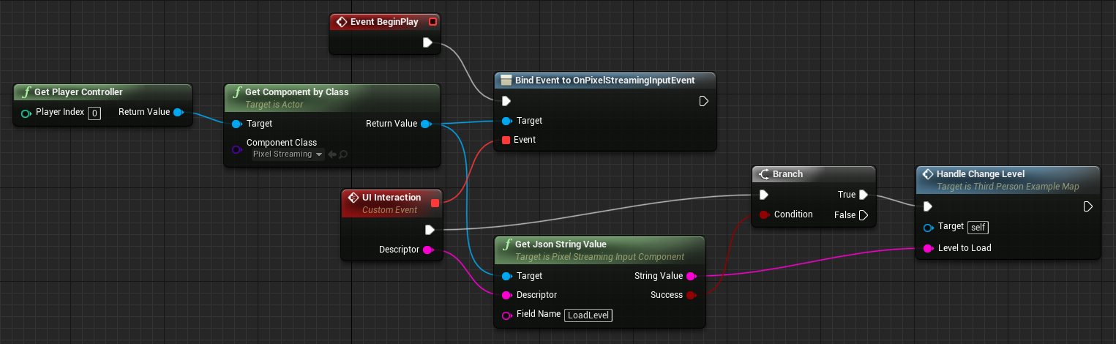Click the UI Interaction Descriptor output pin

[428, 250]
